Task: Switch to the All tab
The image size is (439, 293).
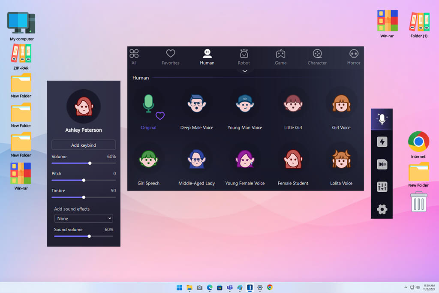Action: (x=134, y=57)
